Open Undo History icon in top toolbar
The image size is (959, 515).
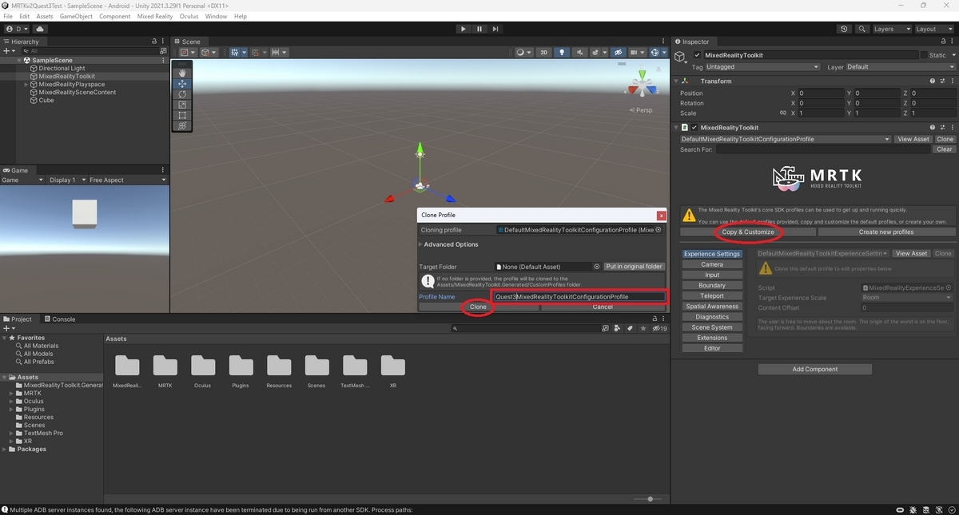pos(845,29)
